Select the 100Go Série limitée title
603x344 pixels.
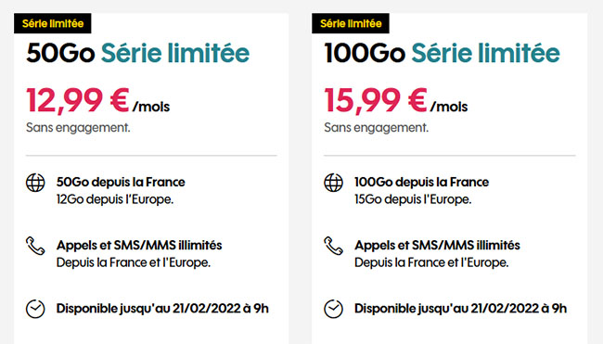[x=442, y=53]
